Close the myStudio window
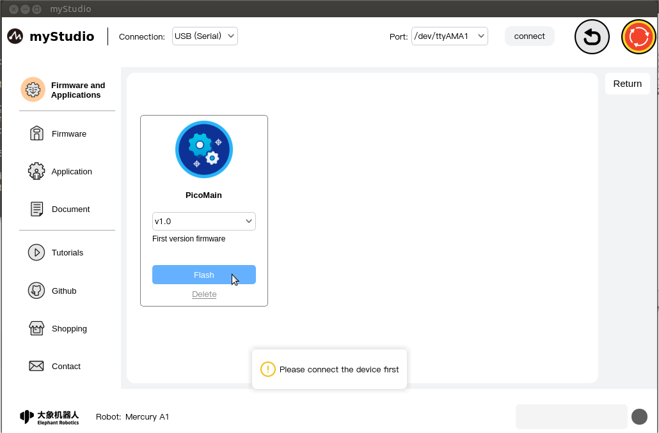659x433 pixels. [x=14, y=9]
